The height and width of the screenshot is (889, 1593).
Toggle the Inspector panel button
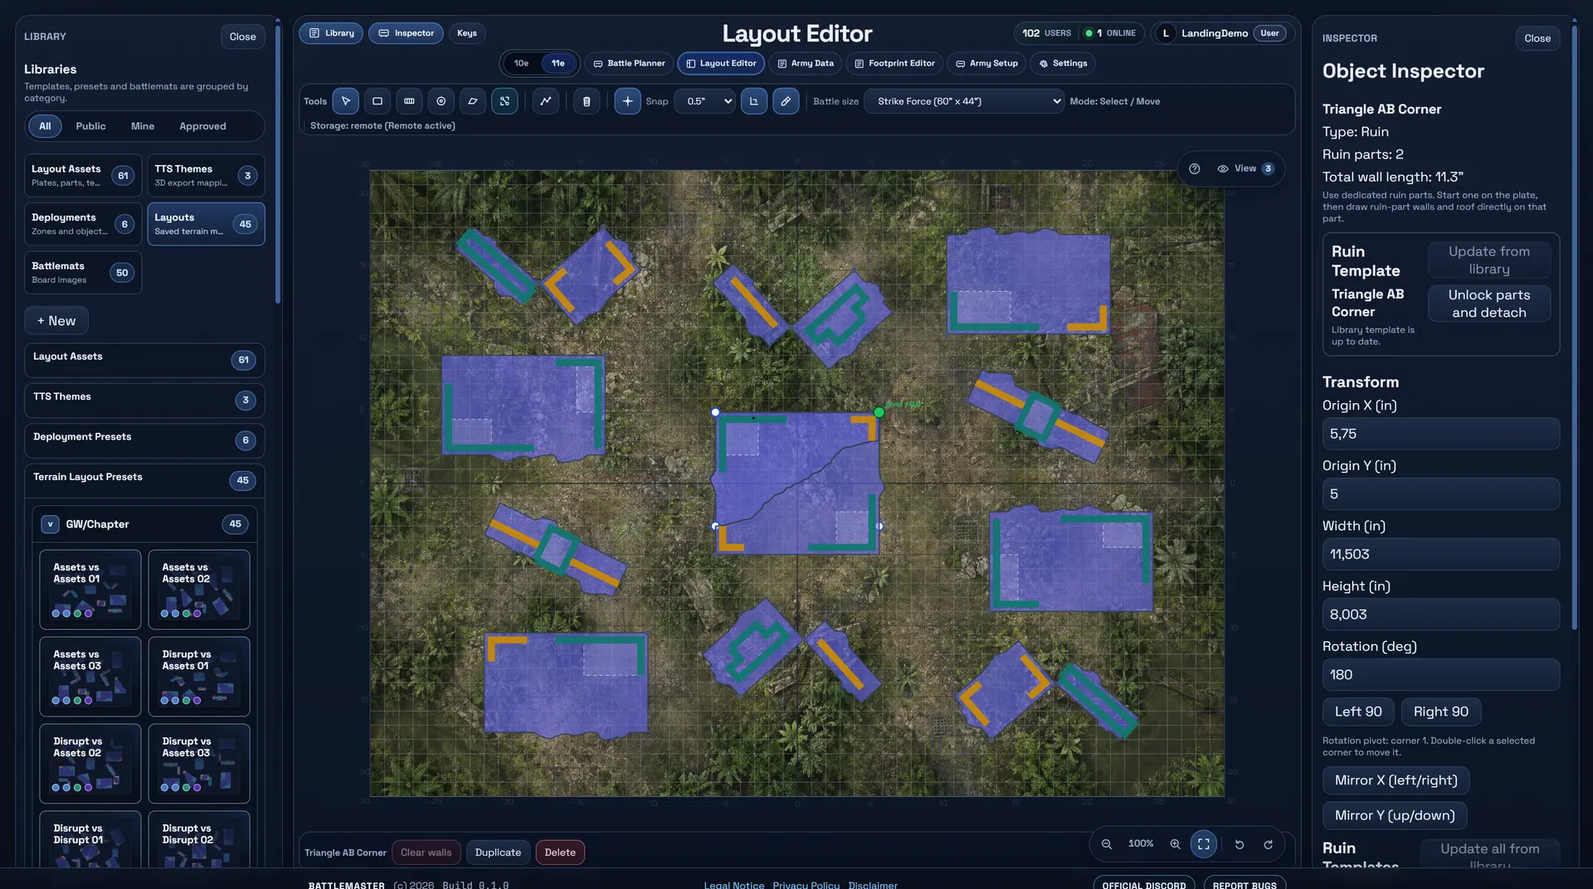click(406, 33)
